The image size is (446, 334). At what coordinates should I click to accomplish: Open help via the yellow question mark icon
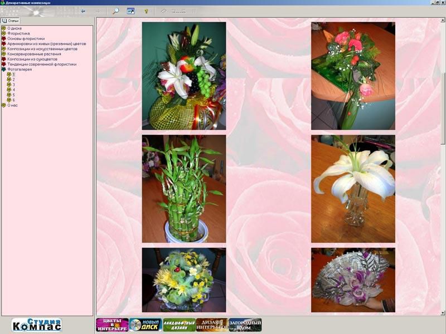(x=146, y=11)
